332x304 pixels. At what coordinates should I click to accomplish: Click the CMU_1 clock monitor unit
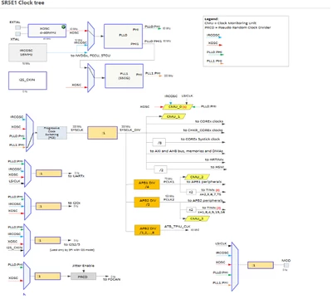(x=173, y=117)
